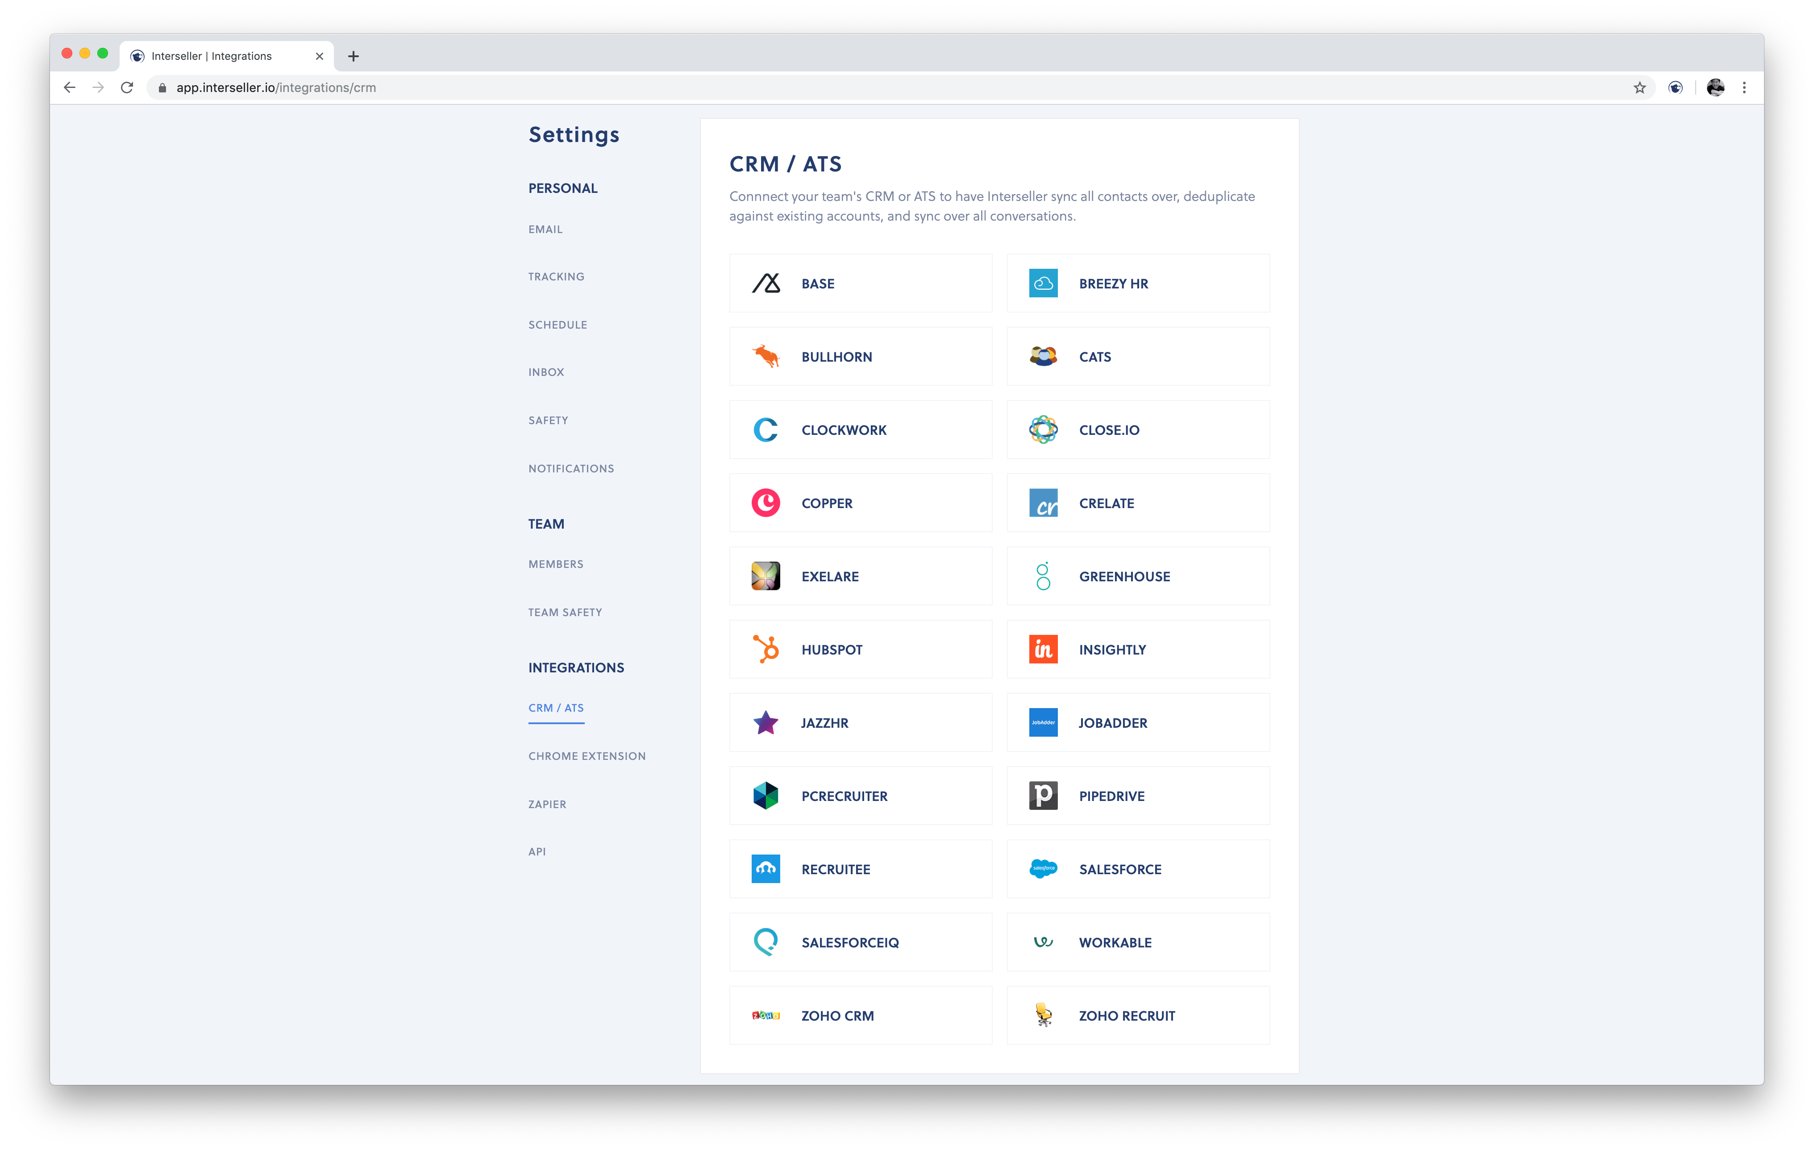1814x1151 pixels.
Task: Click the address bar URL
Action: tap(276, 88)
